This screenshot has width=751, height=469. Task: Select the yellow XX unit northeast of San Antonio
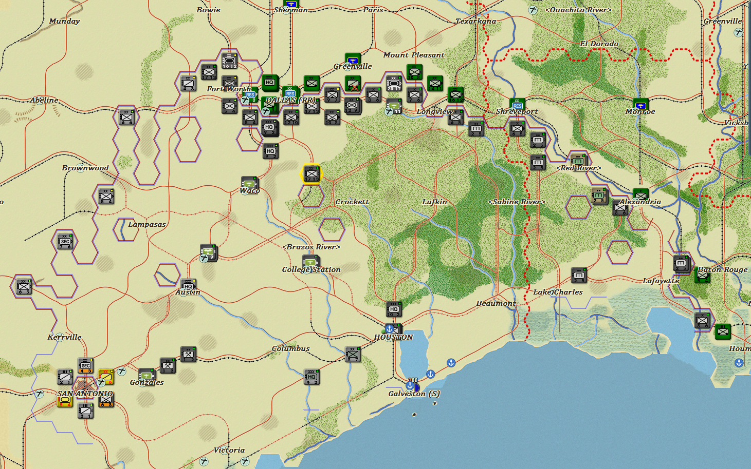(x=106, y=377)
